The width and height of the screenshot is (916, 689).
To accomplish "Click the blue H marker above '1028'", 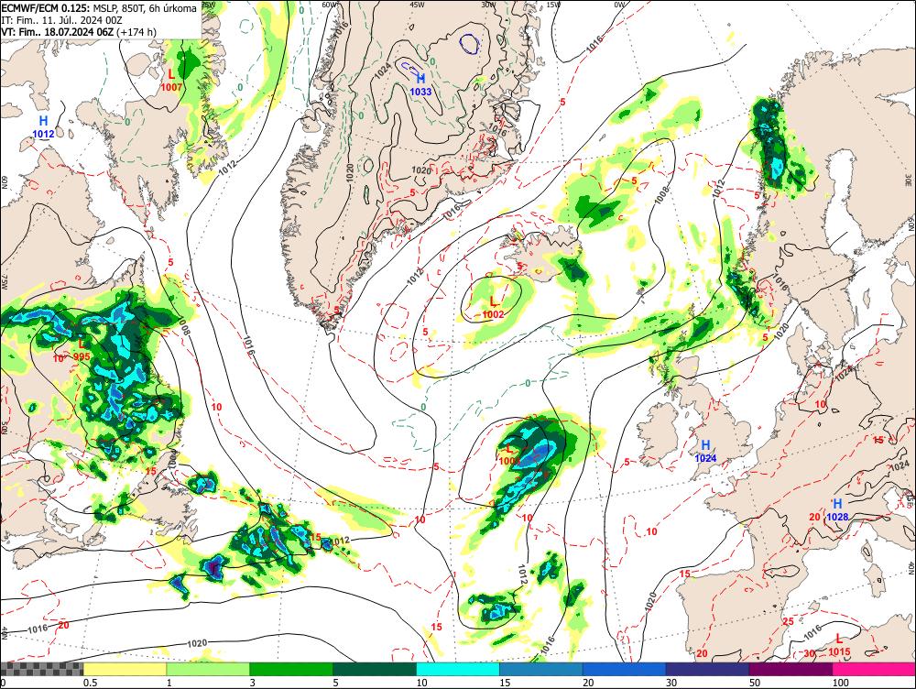I will [837, 504].
